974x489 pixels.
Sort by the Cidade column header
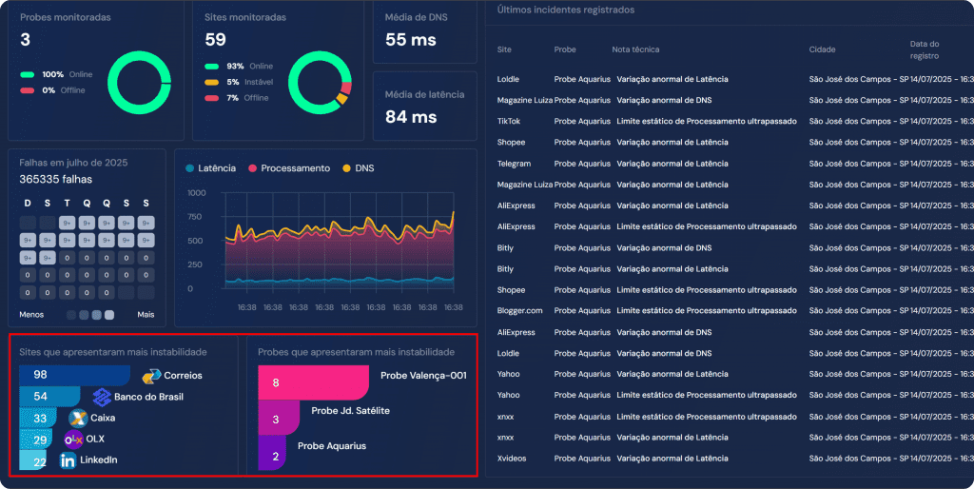pos(823,49)
